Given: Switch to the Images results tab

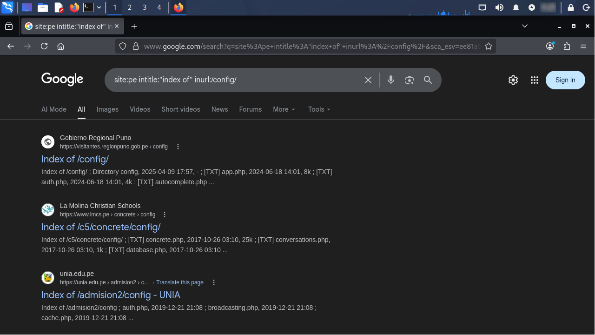Looking at the screenshot, I should pyautogui.click(x=107, y=109).
